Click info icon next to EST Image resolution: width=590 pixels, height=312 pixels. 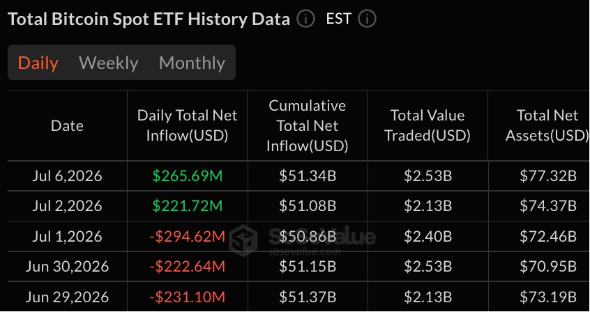tap(367, 19)
